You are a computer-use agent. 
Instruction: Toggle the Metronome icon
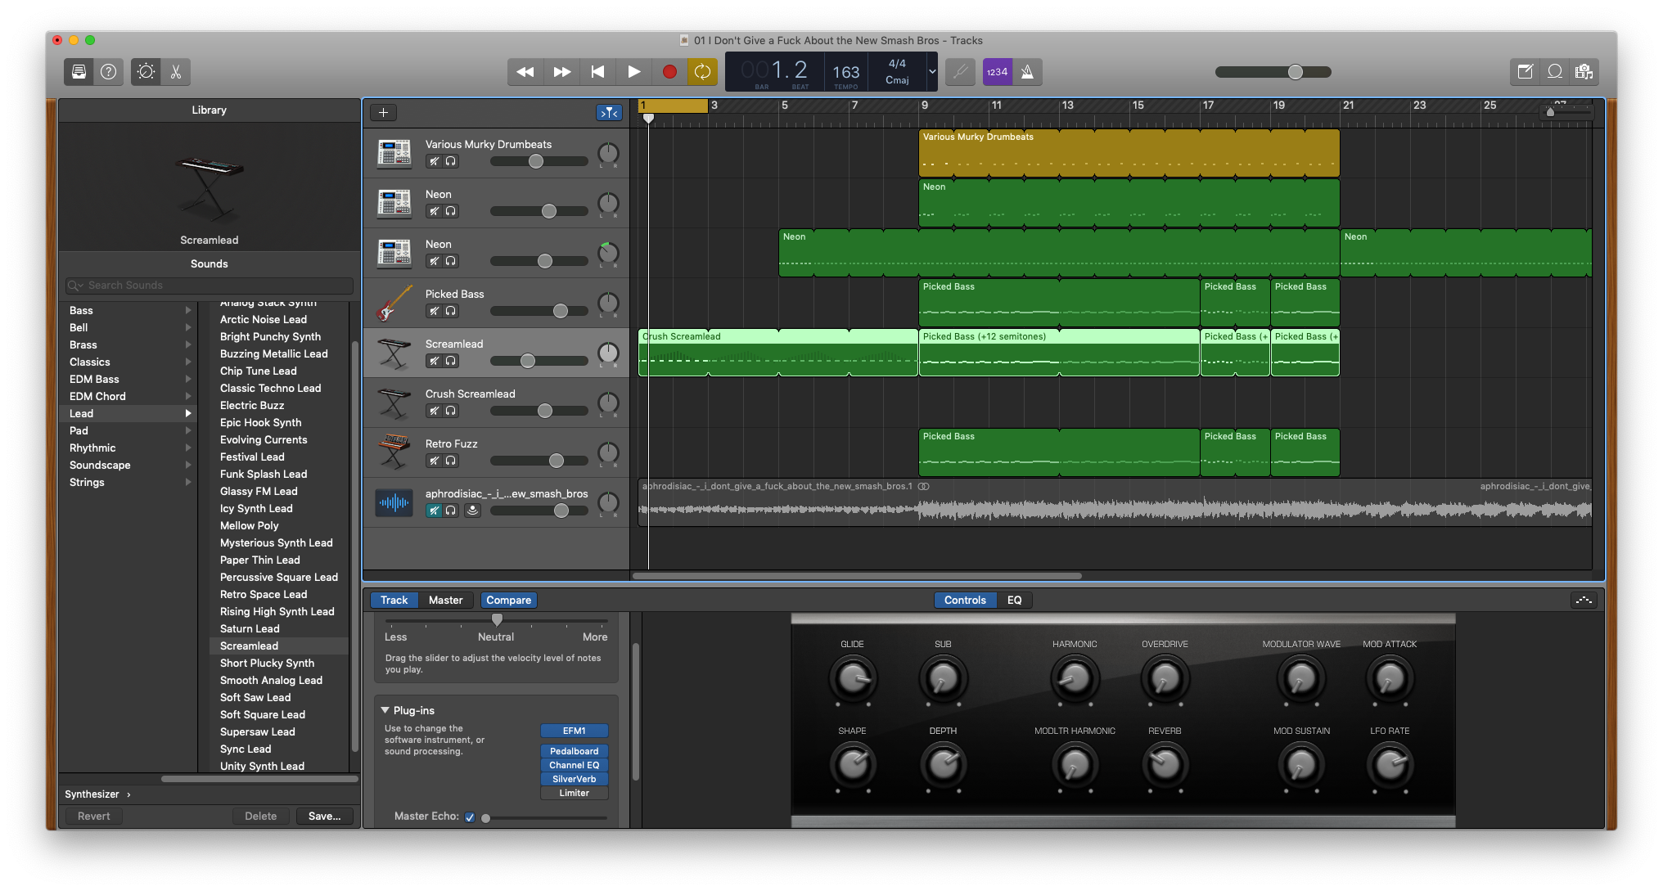[x=1028, y=72]
